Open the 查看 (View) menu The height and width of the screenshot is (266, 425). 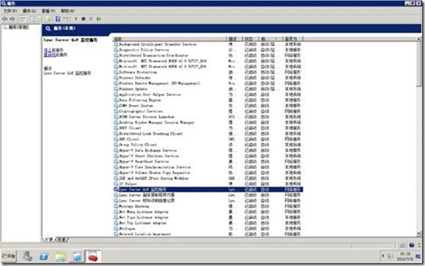[x=48, y=11]
